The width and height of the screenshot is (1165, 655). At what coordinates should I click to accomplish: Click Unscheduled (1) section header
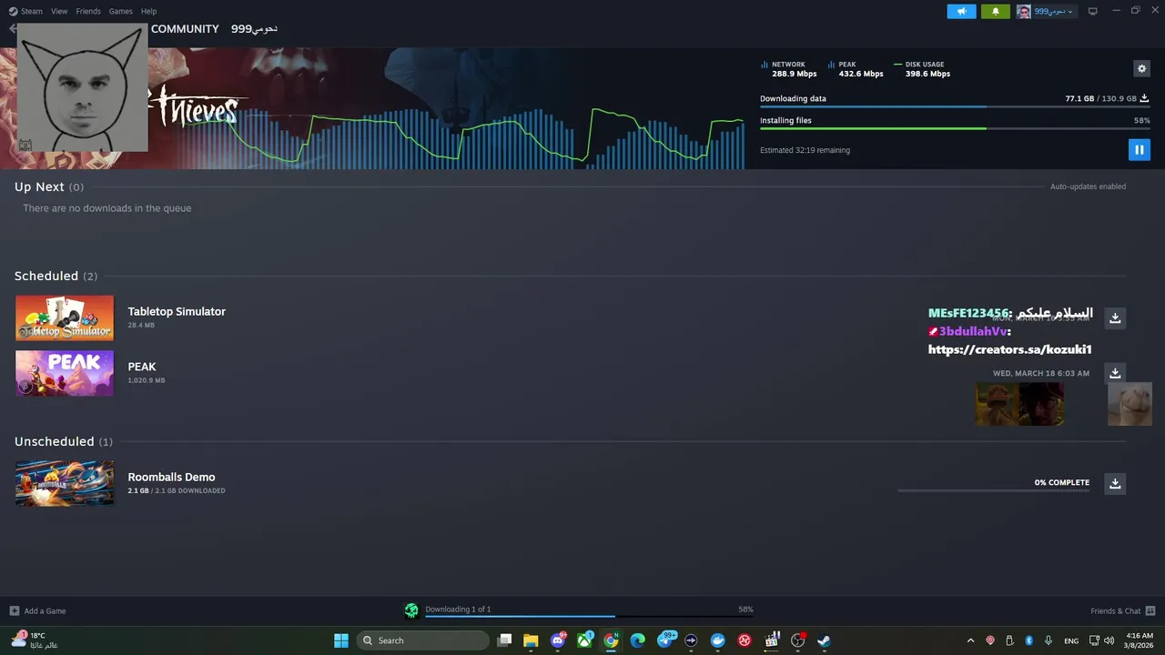pyautogui.click(x=64, y=441)
